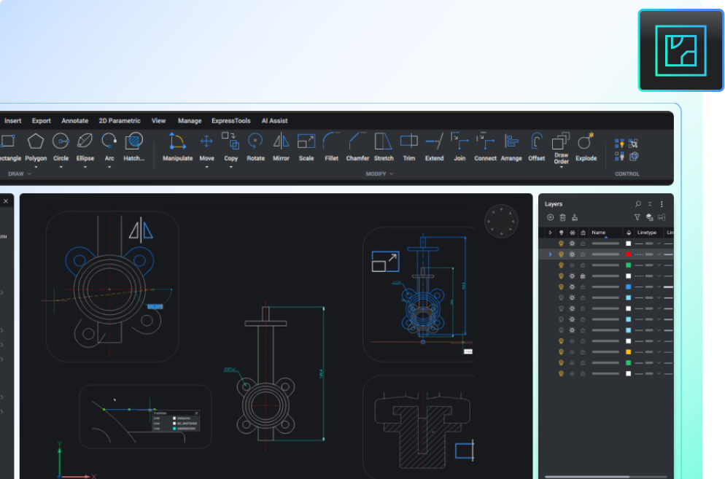Activate the Rotate tool
Screen dimensions: 725x479
click(256, 147)
